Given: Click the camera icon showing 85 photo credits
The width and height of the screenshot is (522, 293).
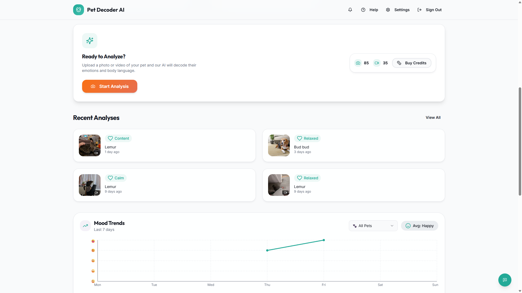Looking at the screenshot, I should tap(358, 63).
